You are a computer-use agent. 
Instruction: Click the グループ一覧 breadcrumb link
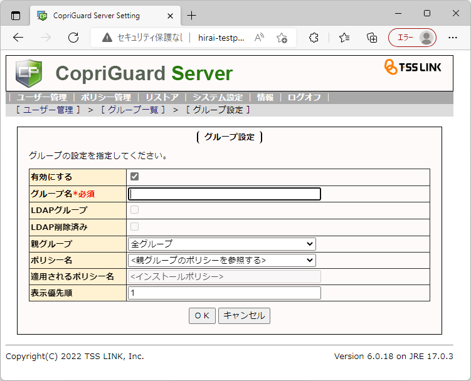[x=133, y=110]
